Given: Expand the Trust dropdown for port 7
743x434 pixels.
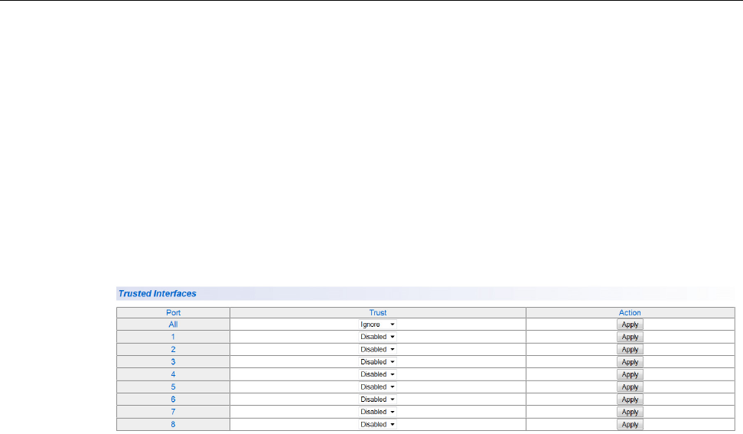Looking at the screenshot, I should click(x=377, y=412).
